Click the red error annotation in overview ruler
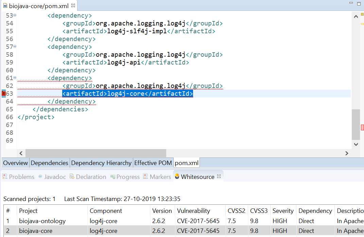The height and width of the screenshot is (237, 364). click(362, 127)
